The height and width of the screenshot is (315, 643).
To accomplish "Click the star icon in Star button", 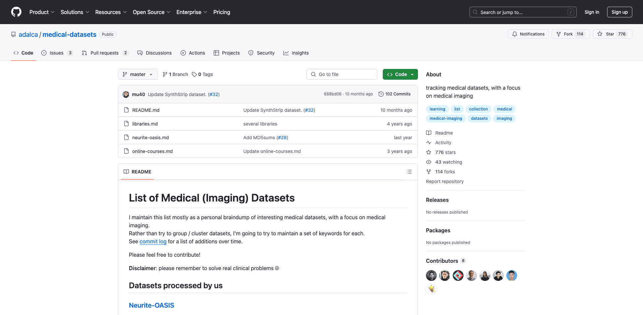I will pyautogui.click(x=600, y=34).
